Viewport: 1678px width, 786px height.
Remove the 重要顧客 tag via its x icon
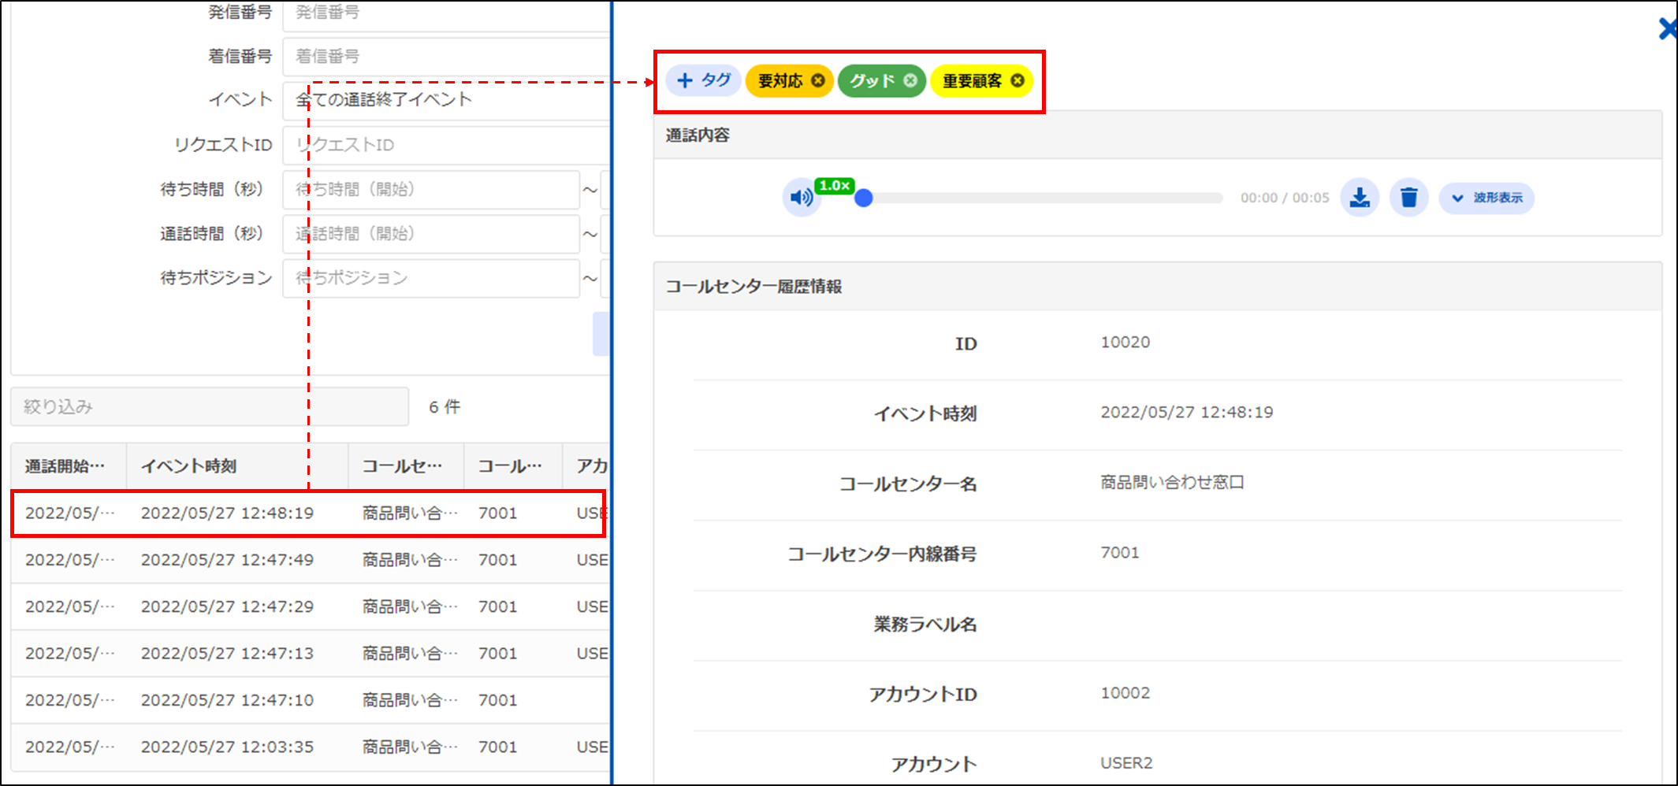point(1018,80)
